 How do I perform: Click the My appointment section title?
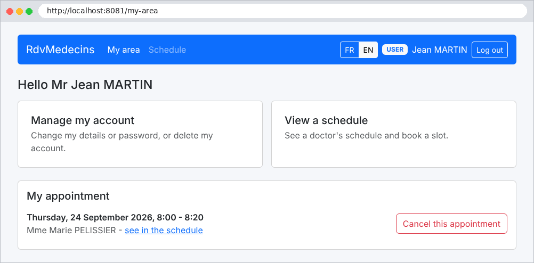coord(68,196)
